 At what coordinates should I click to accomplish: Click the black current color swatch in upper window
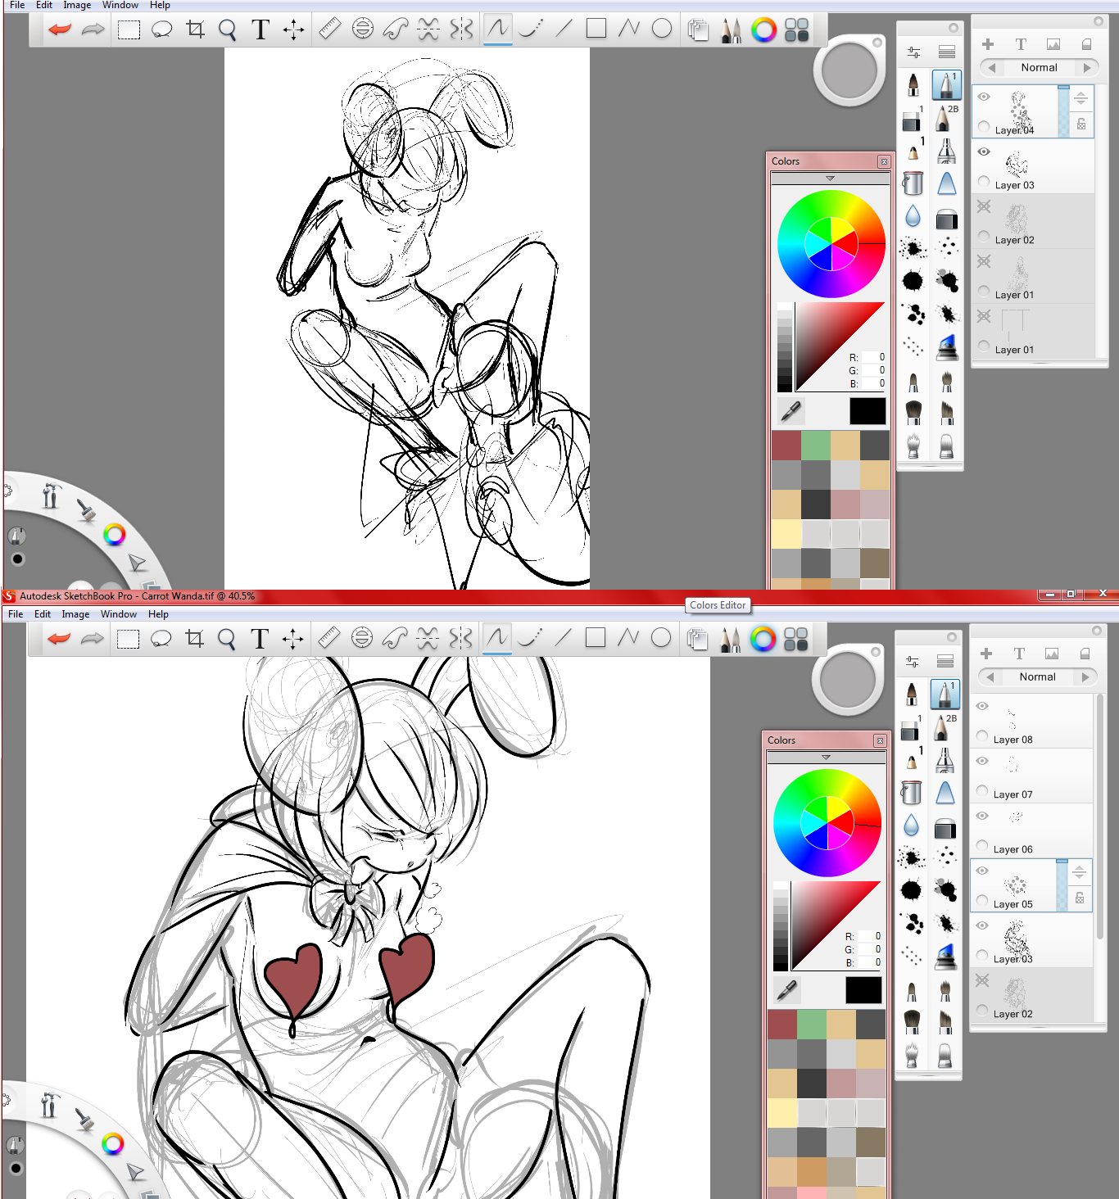(868, 411)
